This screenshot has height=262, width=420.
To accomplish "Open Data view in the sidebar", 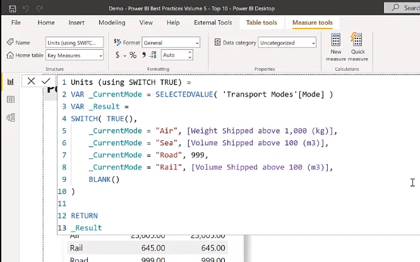I will tap(11, 100).
